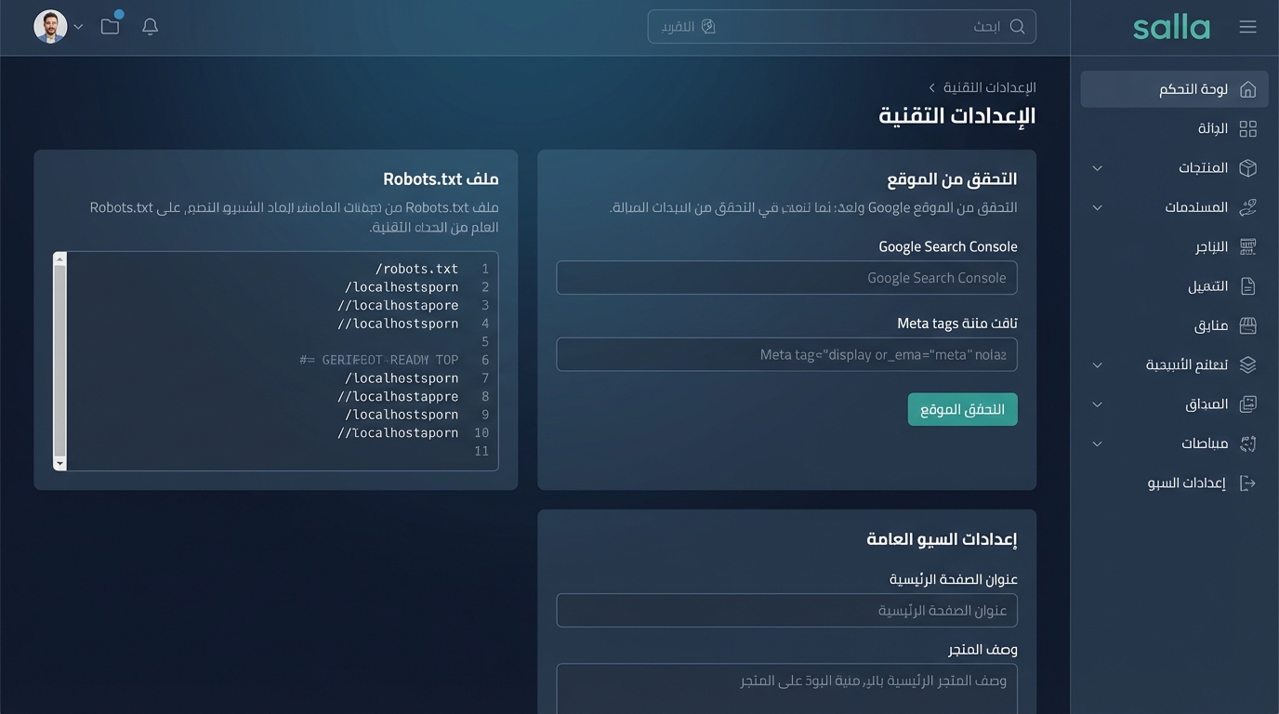Image resolution: width=1279 pixels, height=714 pixels.
Task: Click the Salla logo
Action: pyautogui.click(x=1170, y=26)
